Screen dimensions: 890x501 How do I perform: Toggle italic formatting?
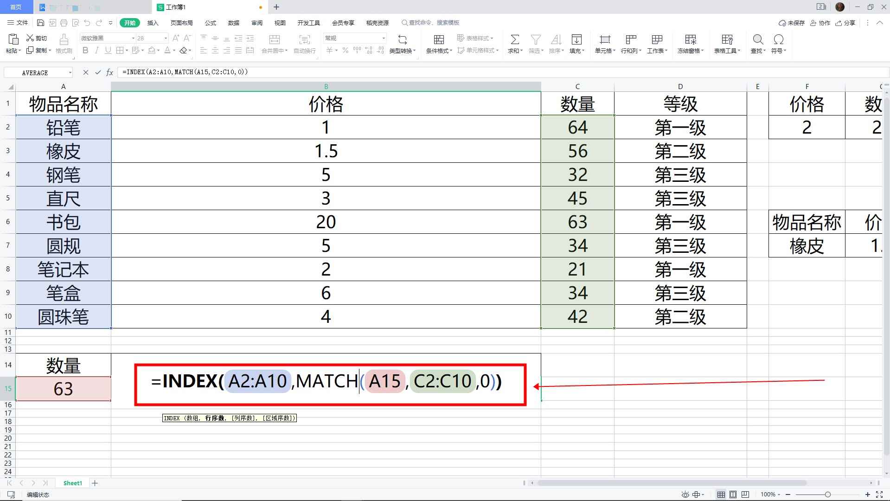pos(96,50)
